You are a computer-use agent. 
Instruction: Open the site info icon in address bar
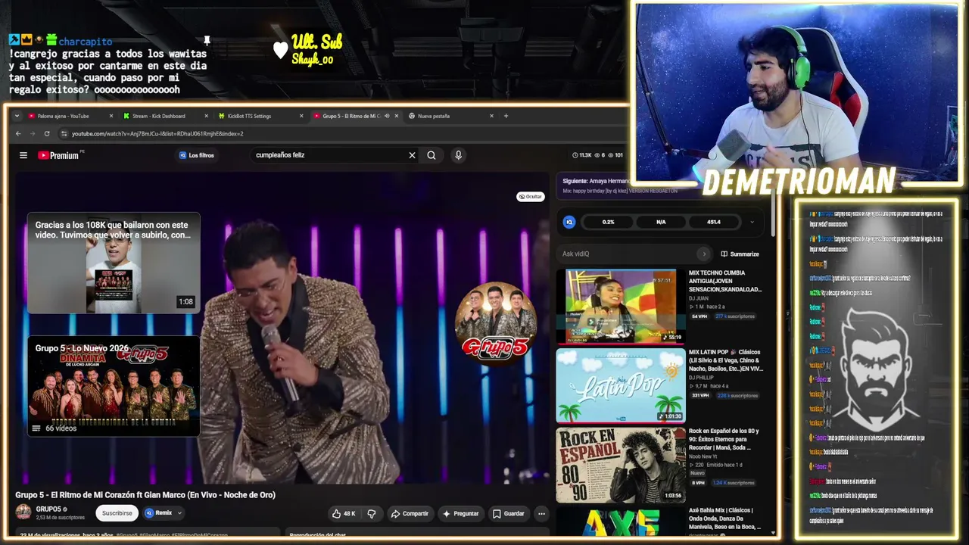pos(64,134)
